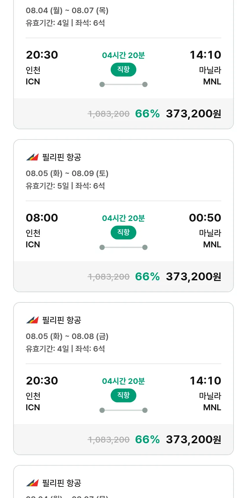Viewport: 247px width, 498px height.
Task: Click the 66% discount label on the 08.05–08.09 card
Action: point(147,276)
